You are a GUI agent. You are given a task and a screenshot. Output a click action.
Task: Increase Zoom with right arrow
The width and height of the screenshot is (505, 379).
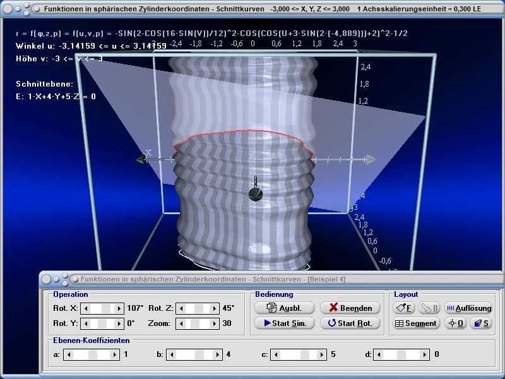215,323
